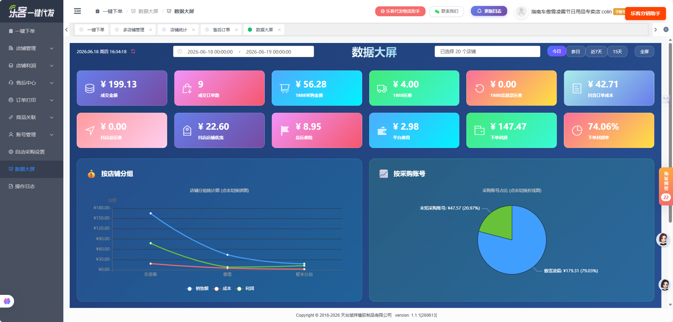Viewport: 673px width, 322px height.
Task: Switch to the 店铺统计 tab
Action: [178, 30]
